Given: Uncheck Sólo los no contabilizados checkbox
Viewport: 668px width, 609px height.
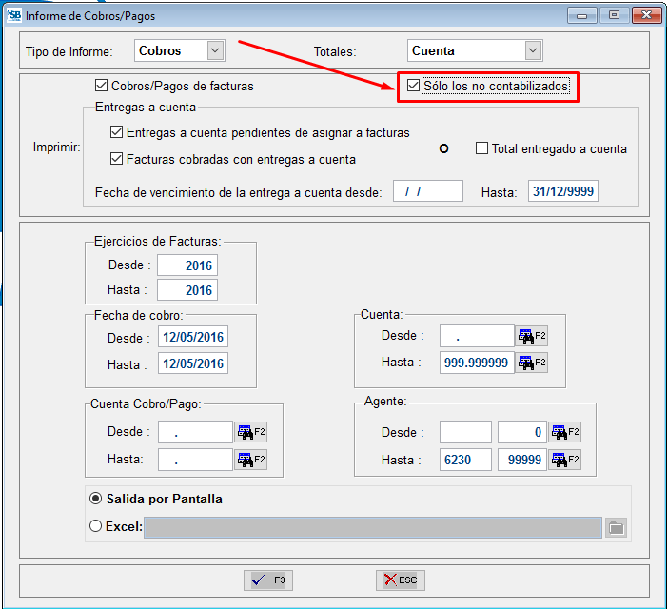Looking at the screenshot, I should (x=413, y=86).
